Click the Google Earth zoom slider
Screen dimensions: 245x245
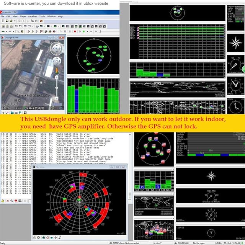(57, 88)
